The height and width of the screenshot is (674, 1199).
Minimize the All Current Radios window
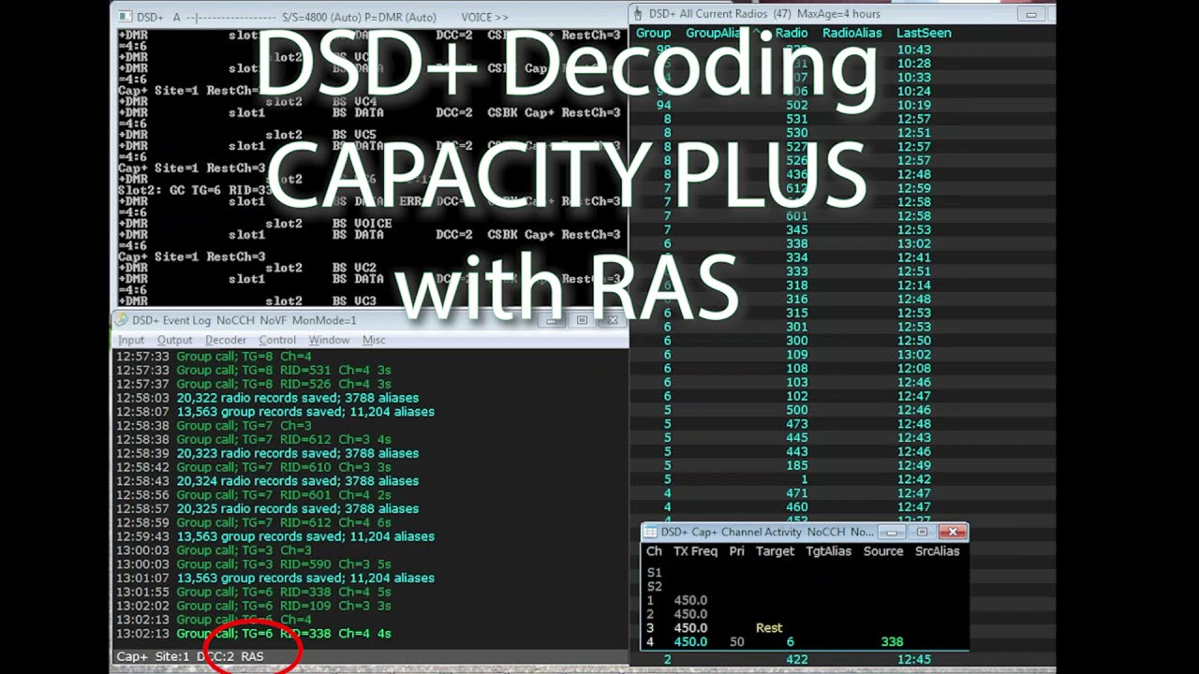[1031, 14]
